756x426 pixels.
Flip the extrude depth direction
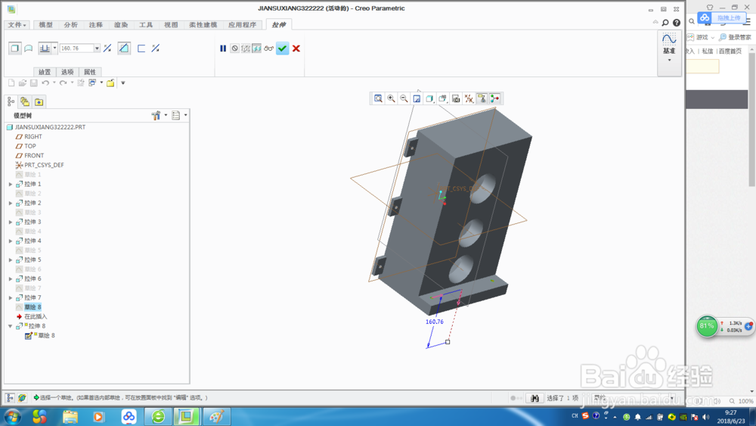click(x=107, y=48)
